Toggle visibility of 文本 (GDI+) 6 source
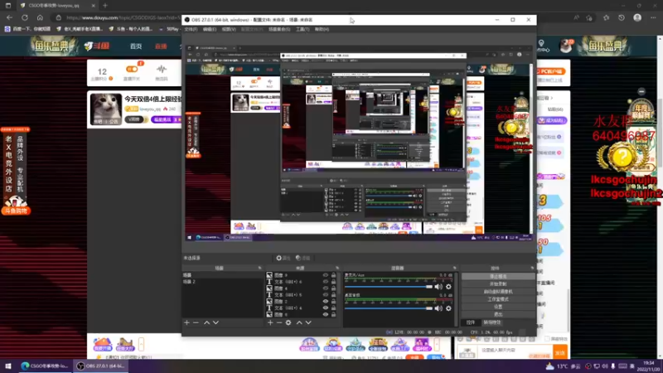Viewport: 663px width, 373px height. click(x=325, y=282)
